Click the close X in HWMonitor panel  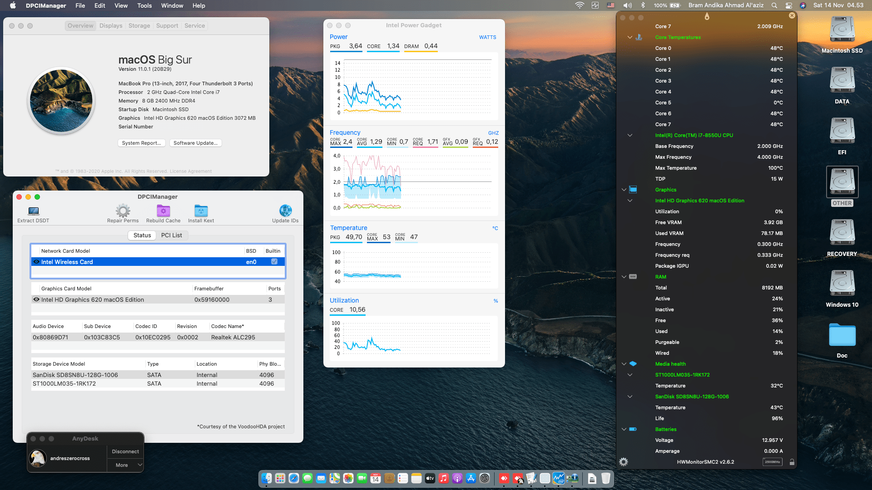[x=792, y=15]
